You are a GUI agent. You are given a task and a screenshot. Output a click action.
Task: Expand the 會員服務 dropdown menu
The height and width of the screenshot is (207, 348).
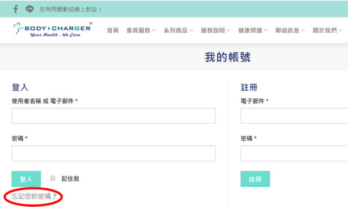coord(141,31)
